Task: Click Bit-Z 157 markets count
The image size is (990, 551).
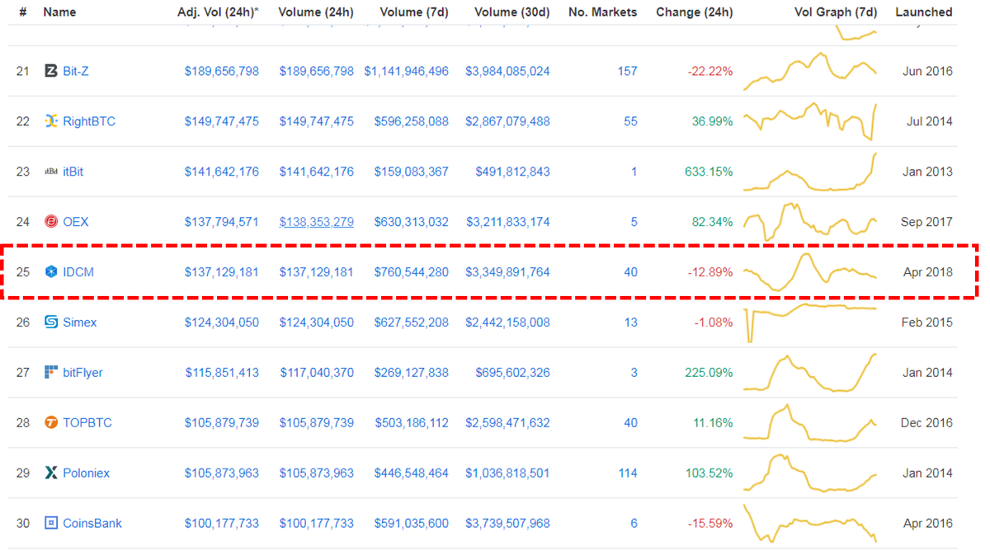Action: click(x=627, y=71)
